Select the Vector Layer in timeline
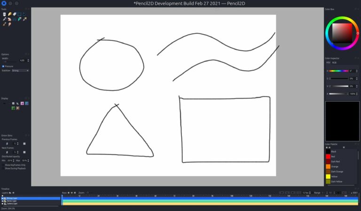 click(x=12, y=201)
